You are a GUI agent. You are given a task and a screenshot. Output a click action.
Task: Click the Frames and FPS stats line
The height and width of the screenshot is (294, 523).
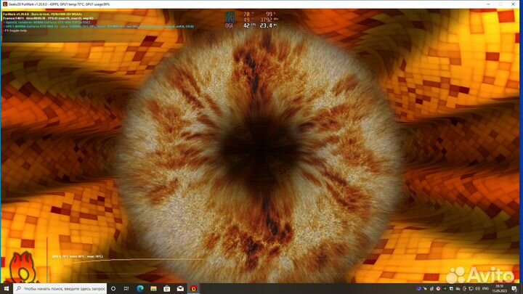tap(49, 18)
